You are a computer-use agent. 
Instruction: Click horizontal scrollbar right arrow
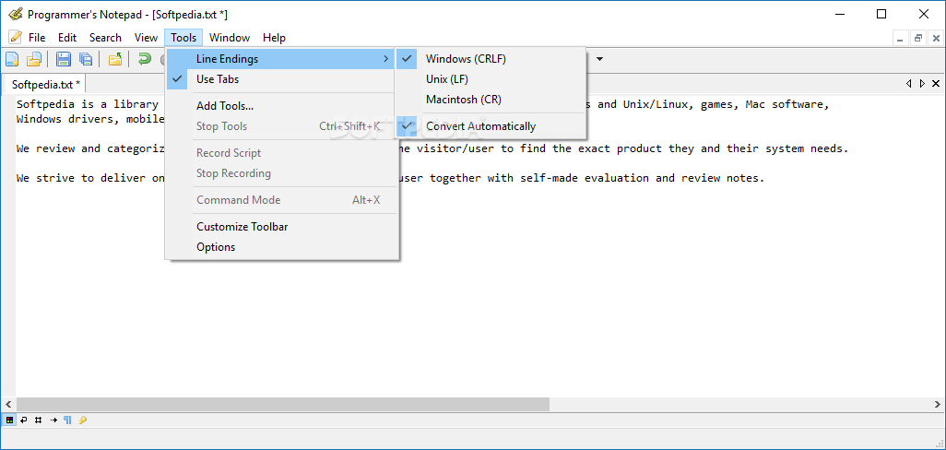pos(937,404)
